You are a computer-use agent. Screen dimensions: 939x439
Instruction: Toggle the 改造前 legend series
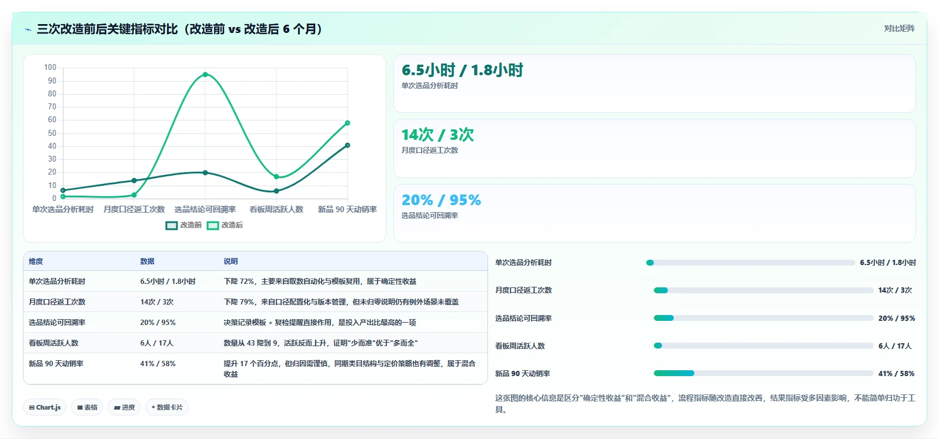point(183,225)
